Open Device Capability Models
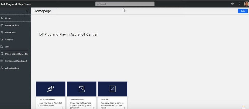The image size is (249, 109). coord(15,54)
